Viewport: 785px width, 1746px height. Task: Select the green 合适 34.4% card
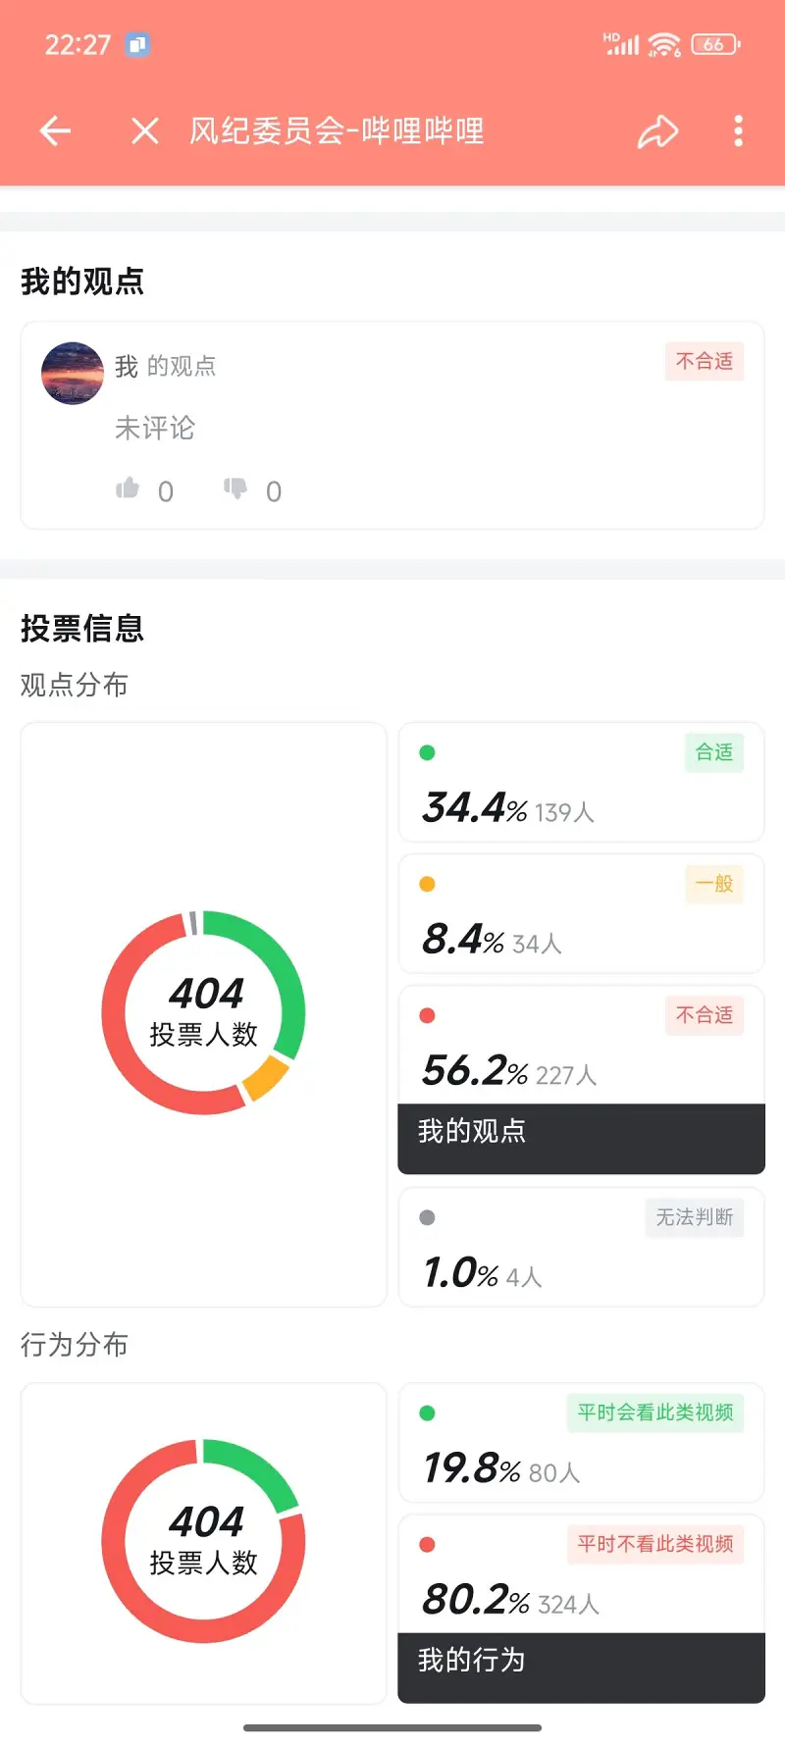(x=581, y=783)
